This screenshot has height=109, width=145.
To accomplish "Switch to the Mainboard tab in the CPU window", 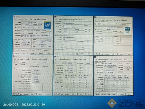I will tap(21, 19).
